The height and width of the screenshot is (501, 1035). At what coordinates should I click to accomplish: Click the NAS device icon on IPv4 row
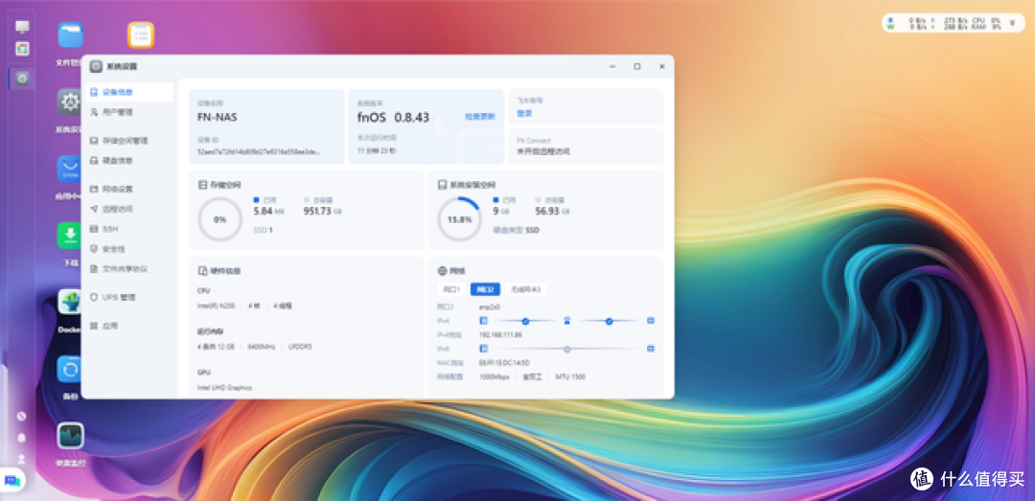[x=483, y=321]
